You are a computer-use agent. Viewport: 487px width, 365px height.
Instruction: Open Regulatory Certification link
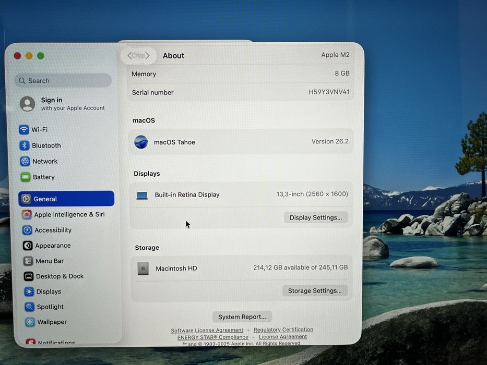[283, 330]
